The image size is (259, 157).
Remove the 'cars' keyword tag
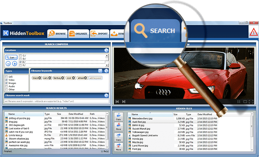click(x=50, y=78)
